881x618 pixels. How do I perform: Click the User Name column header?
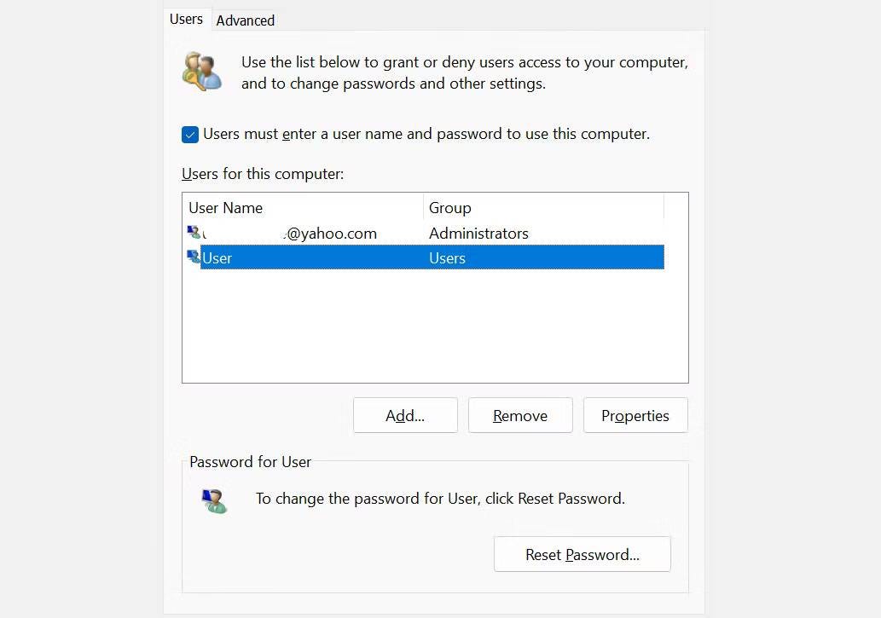(225, 207)
